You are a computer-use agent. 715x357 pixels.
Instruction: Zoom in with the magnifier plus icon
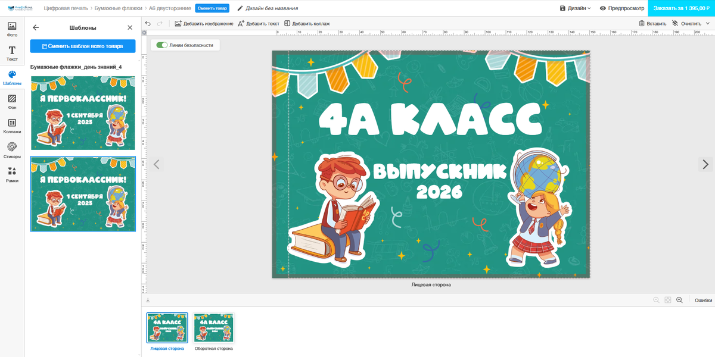tap(679, 300)
